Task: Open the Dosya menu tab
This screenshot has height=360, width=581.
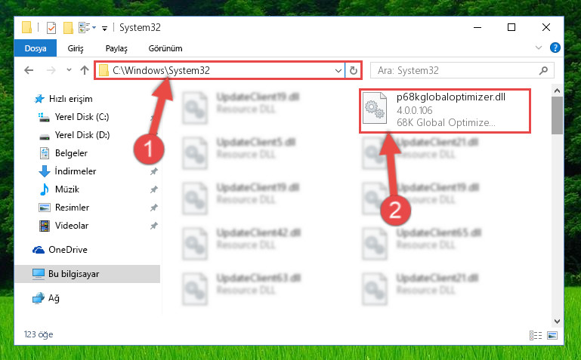Action: click(x=36, y=48)
